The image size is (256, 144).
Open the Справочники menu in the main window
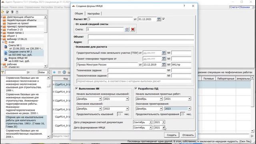tap(32, 7)
